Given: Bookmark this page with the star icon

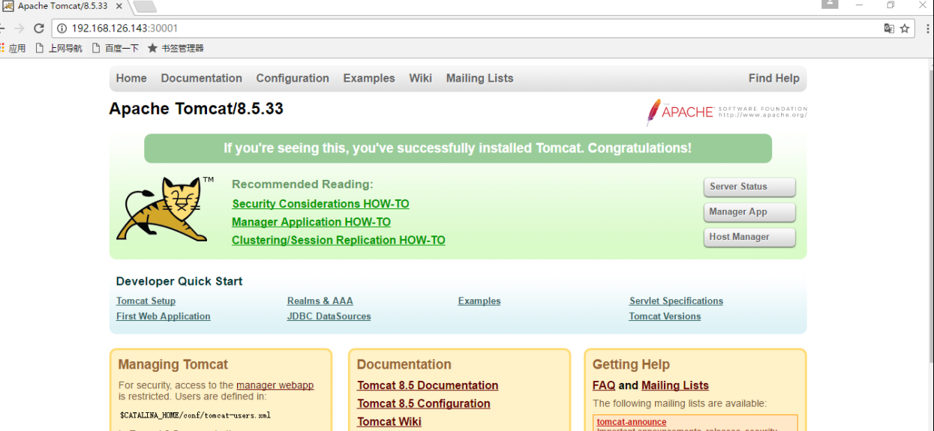Looking at the screenshot, I should [905, 28].
